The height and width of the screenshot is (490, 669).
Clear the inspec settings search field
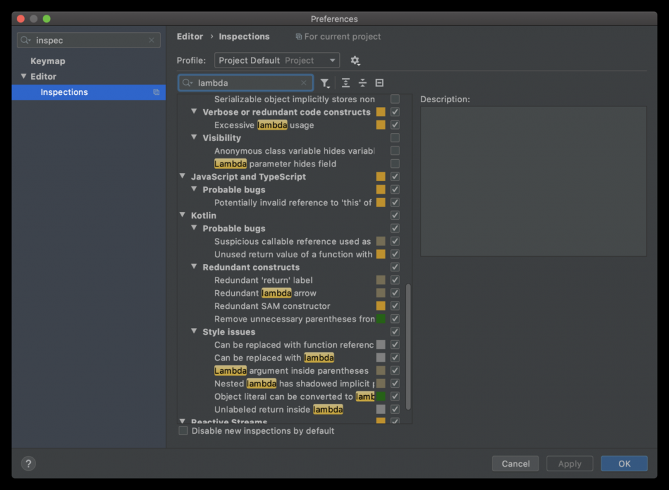pyautogui.click(x=151, y=40)
